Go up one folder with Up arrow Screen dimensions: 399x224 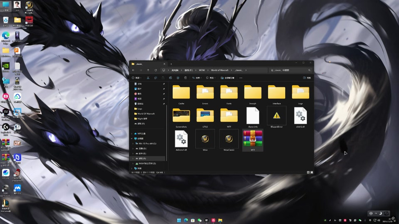(x=148, y=70)
